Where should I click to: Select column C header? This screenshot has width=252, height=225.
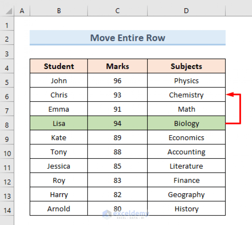click(x=118, y=11)
